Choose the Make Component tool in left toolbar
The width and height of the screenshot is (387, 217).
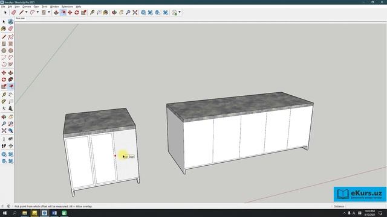tap(11, 22)
